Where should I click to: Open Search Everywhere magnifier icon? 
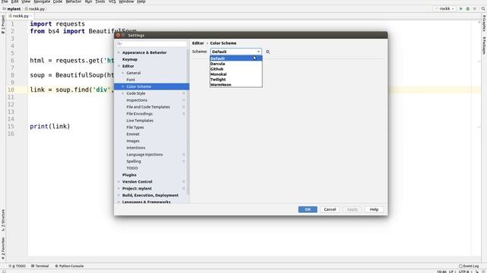pyautogui.click(x=483, y=8)
